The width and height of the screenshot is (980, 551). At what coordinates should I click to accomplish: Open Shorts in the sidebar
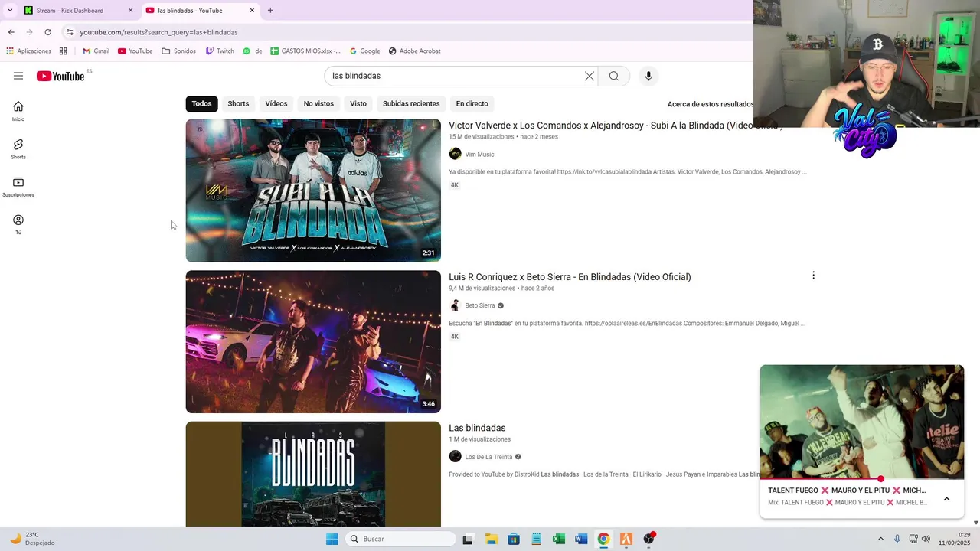click(x=18, y=148)
